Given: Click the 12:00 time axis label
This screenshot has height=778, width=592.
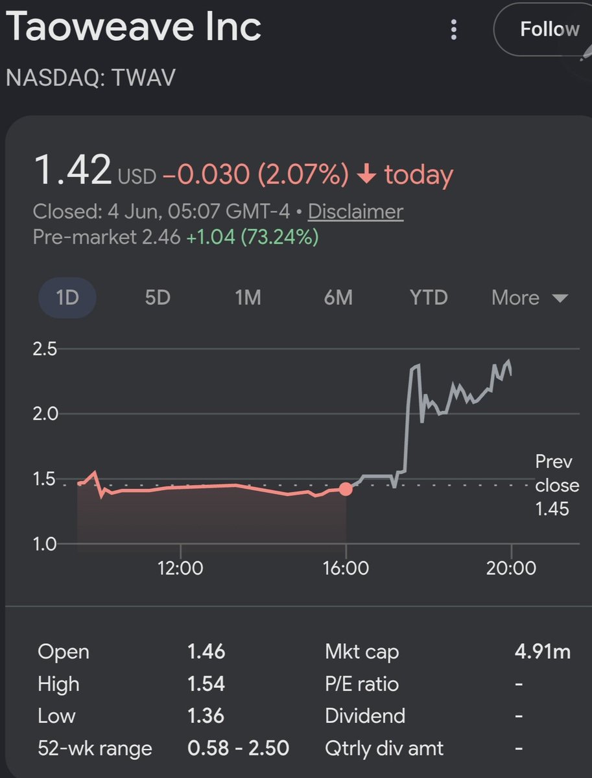Looking at the screenshot, I should [x=180, y=569].
